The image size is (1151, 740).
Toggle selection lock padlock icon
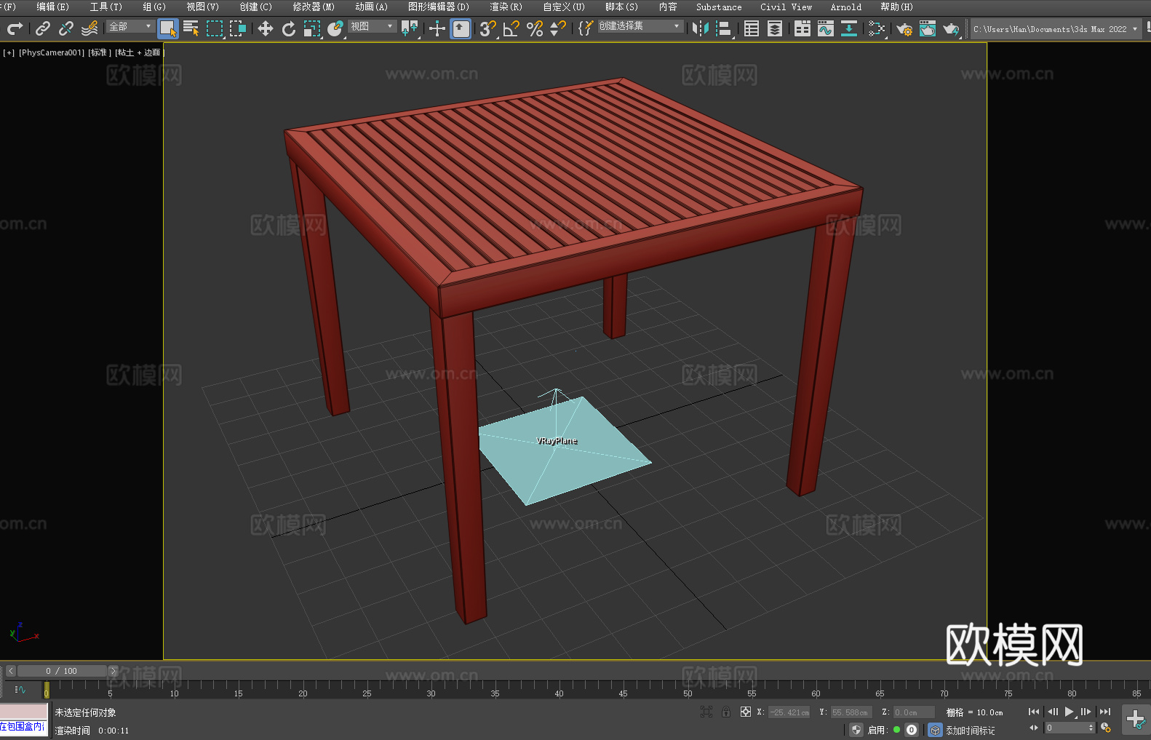tap(726, 712)
